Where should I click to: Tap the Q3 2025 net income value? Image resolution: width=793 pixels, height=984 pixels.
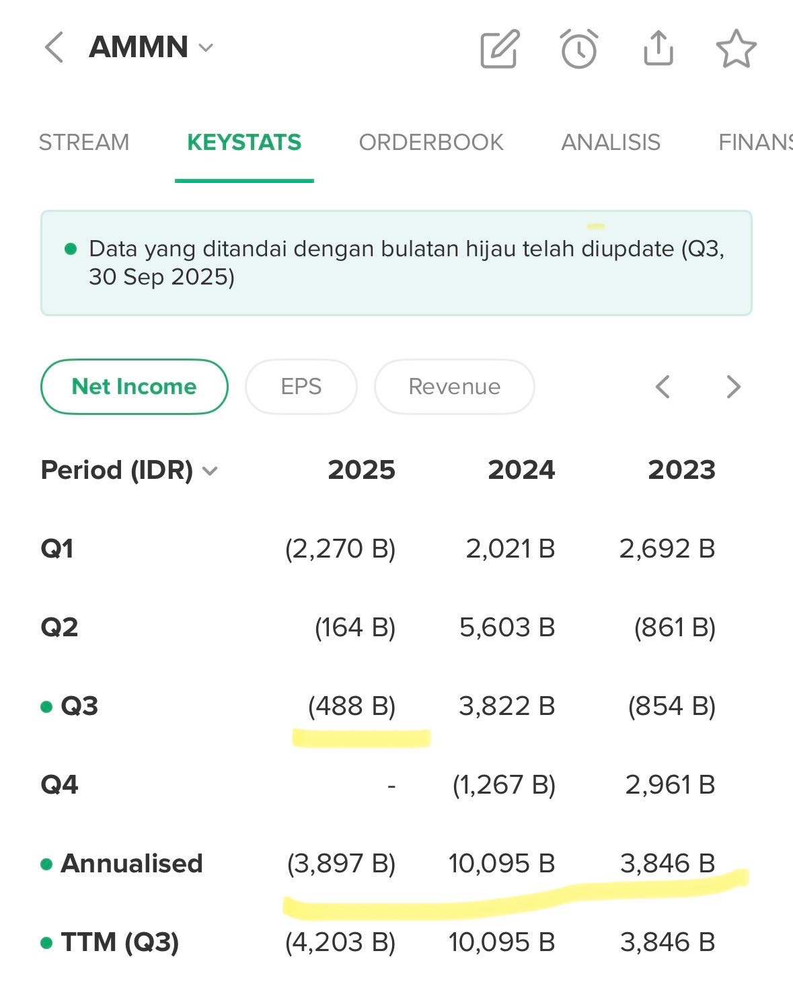[x=352, y=706]
